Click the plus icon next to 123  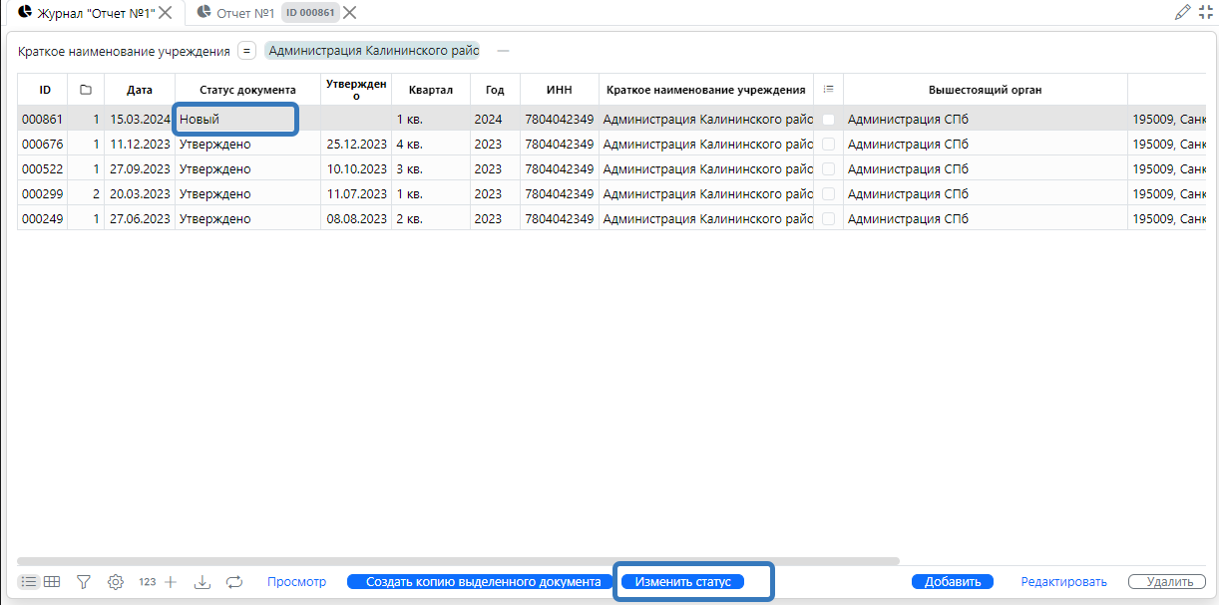tap(171, 582)
